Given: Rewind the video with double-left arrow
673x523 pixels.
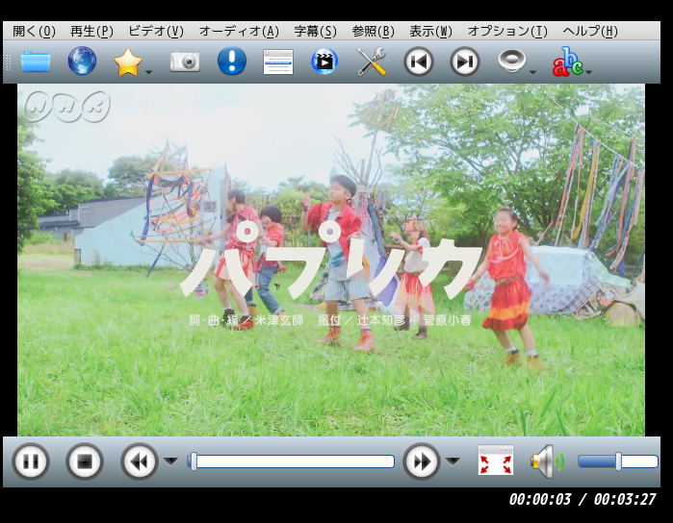Looking at the screenshot, I should click(x=139, y=461).
